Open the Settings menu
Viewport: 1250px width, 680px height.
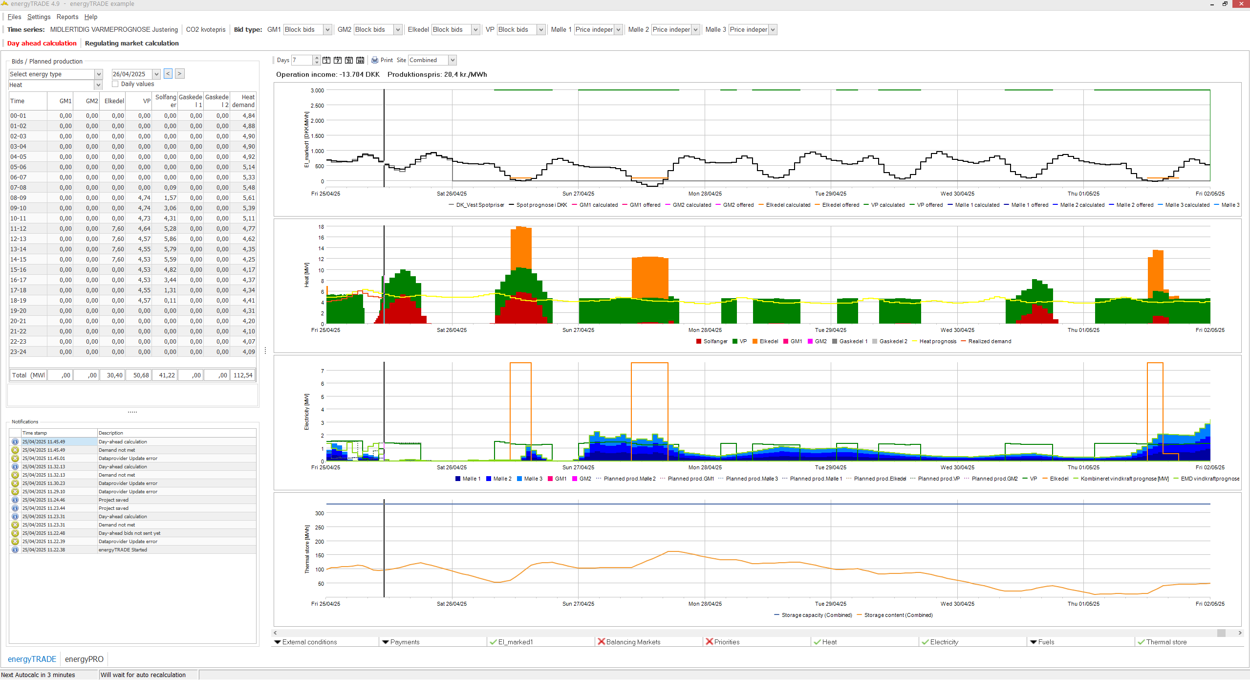[39, 17]
